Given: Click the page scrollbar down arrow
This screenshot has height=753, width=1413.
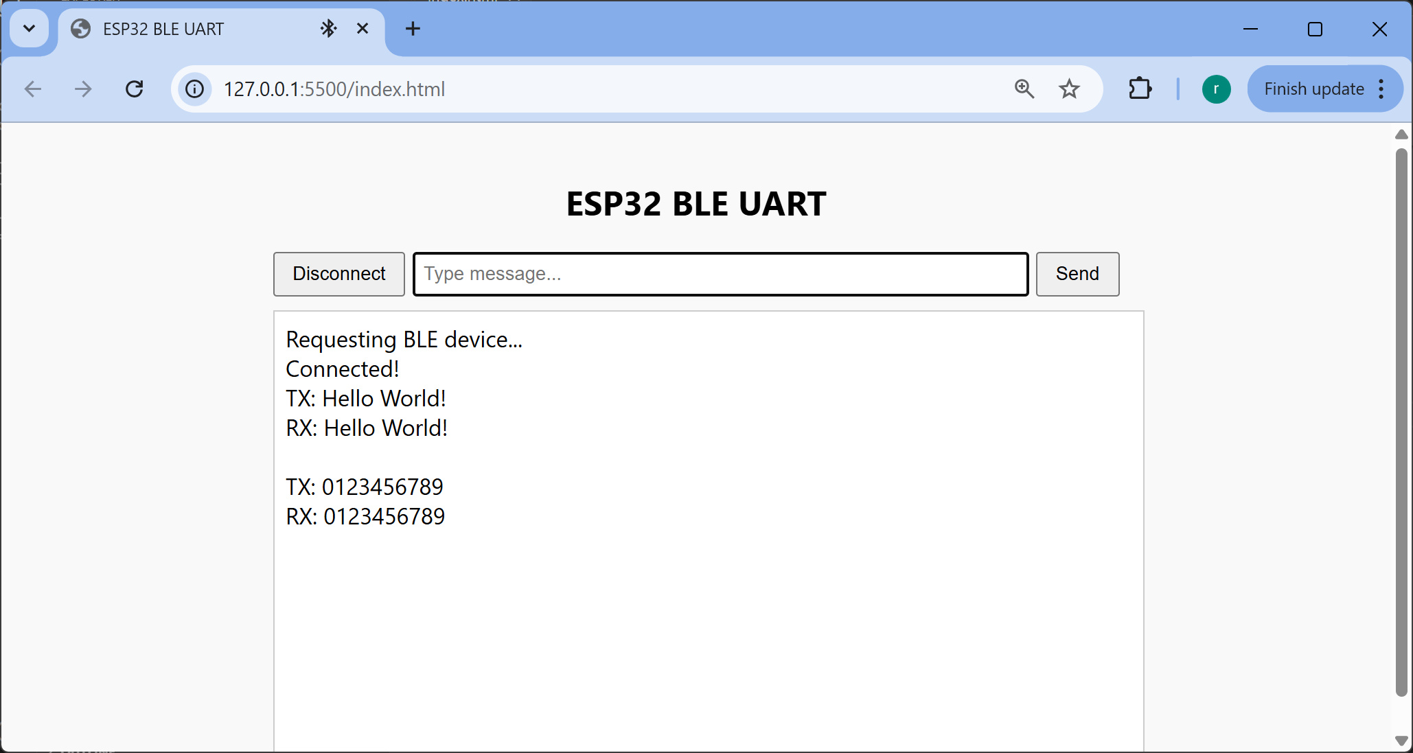Looking at the screenshot, I should click(x=1401, y=740).
